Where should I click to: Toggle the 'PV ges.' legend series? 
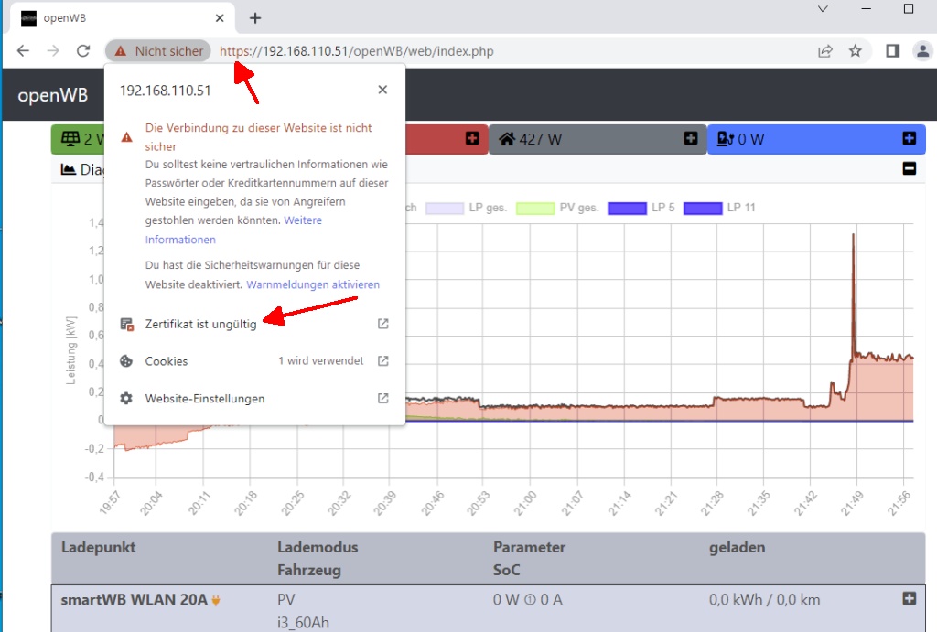point(558,208)
